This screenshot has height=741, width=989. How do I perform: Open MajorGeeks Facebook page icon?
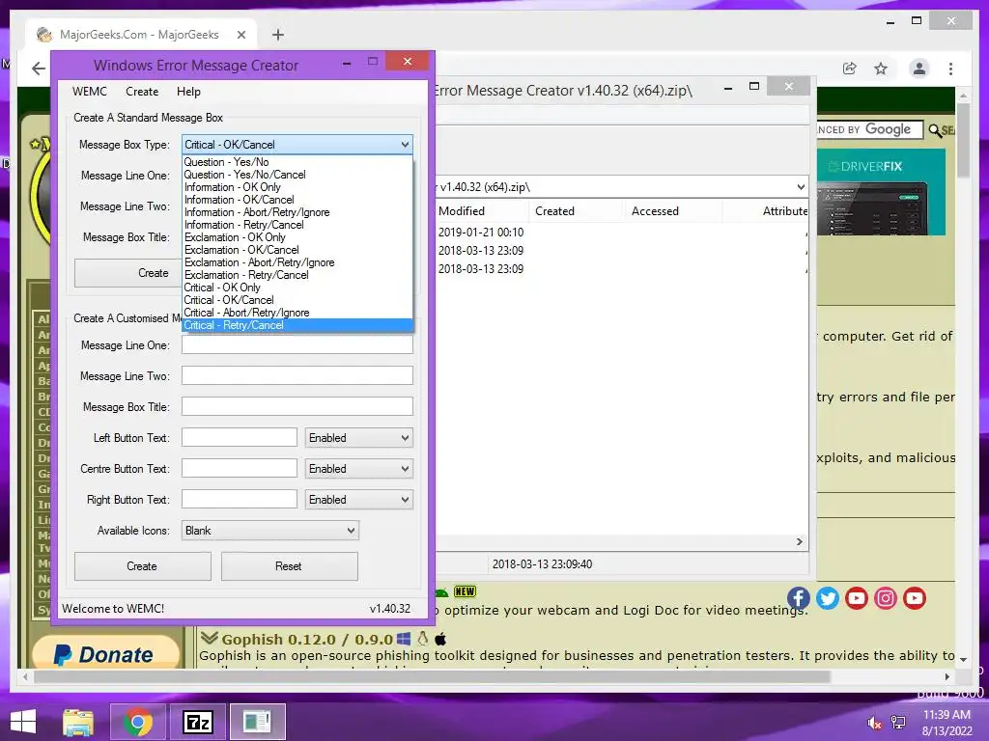coord(799,598)
